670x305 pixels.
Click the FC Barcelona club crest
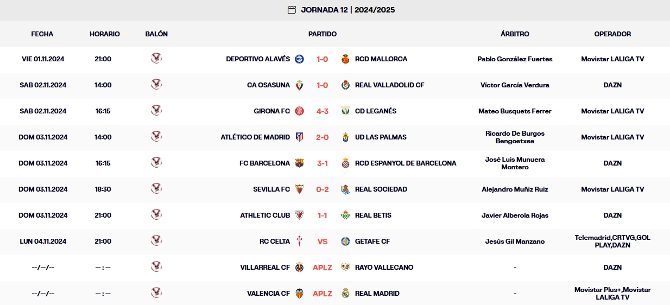pos(299,163)
